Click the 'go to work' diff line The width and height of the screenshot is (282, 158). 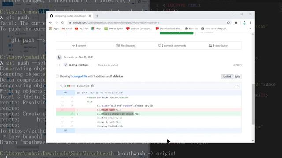click(149, 122)
